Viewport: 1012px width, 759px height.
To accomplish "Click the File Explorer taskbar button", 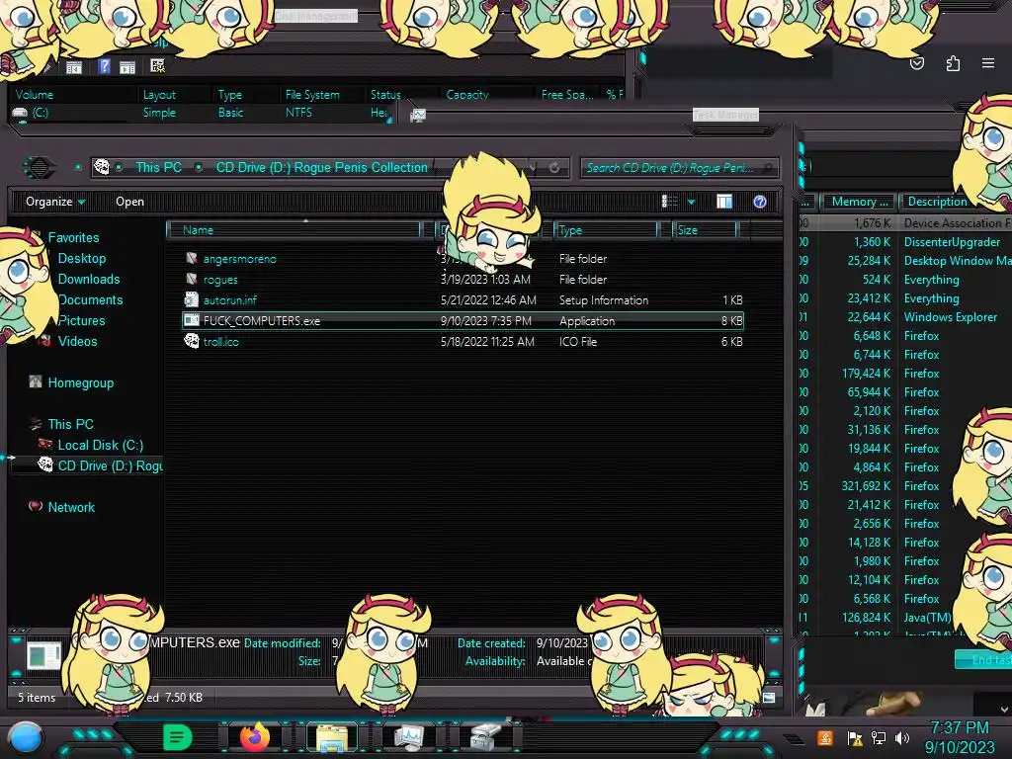I will (332, 737).
